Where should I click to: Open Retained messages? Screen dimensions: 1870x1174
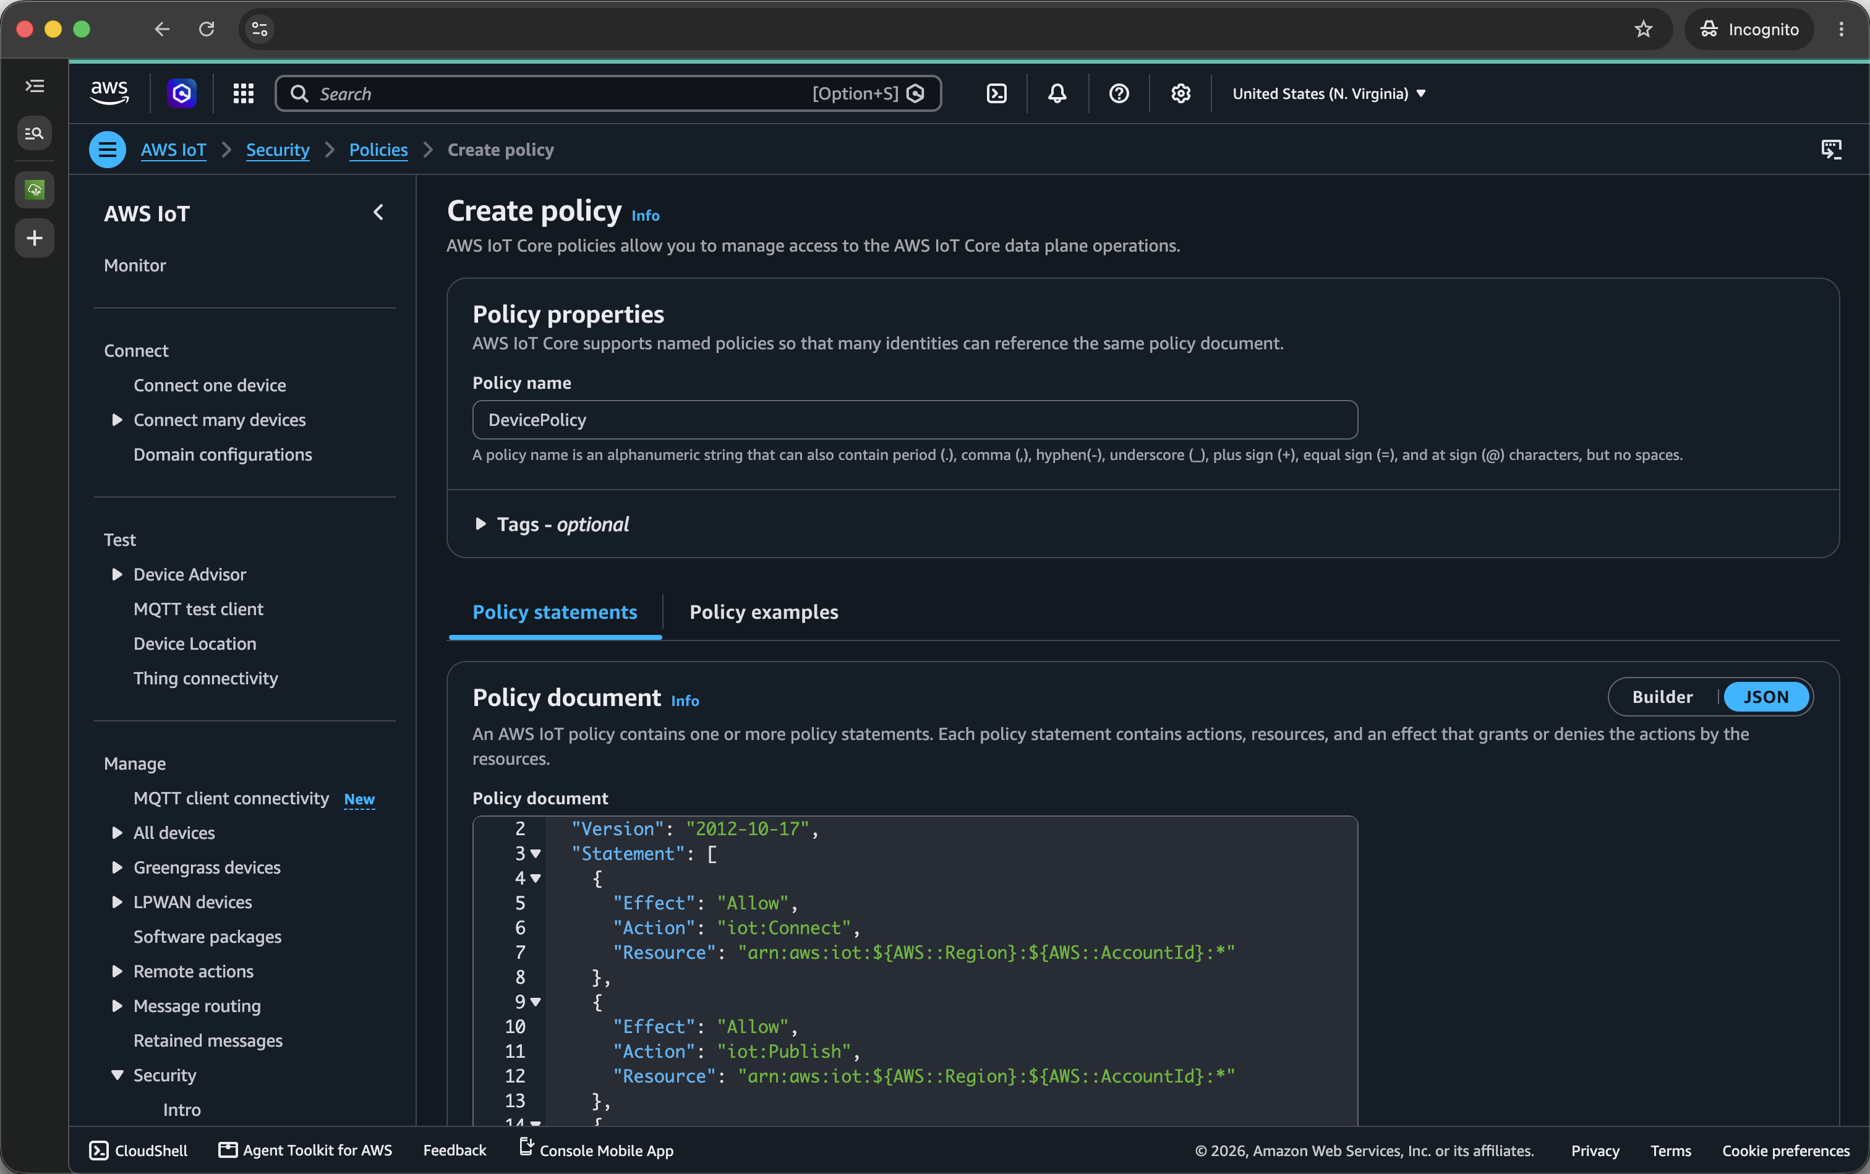207,1040
